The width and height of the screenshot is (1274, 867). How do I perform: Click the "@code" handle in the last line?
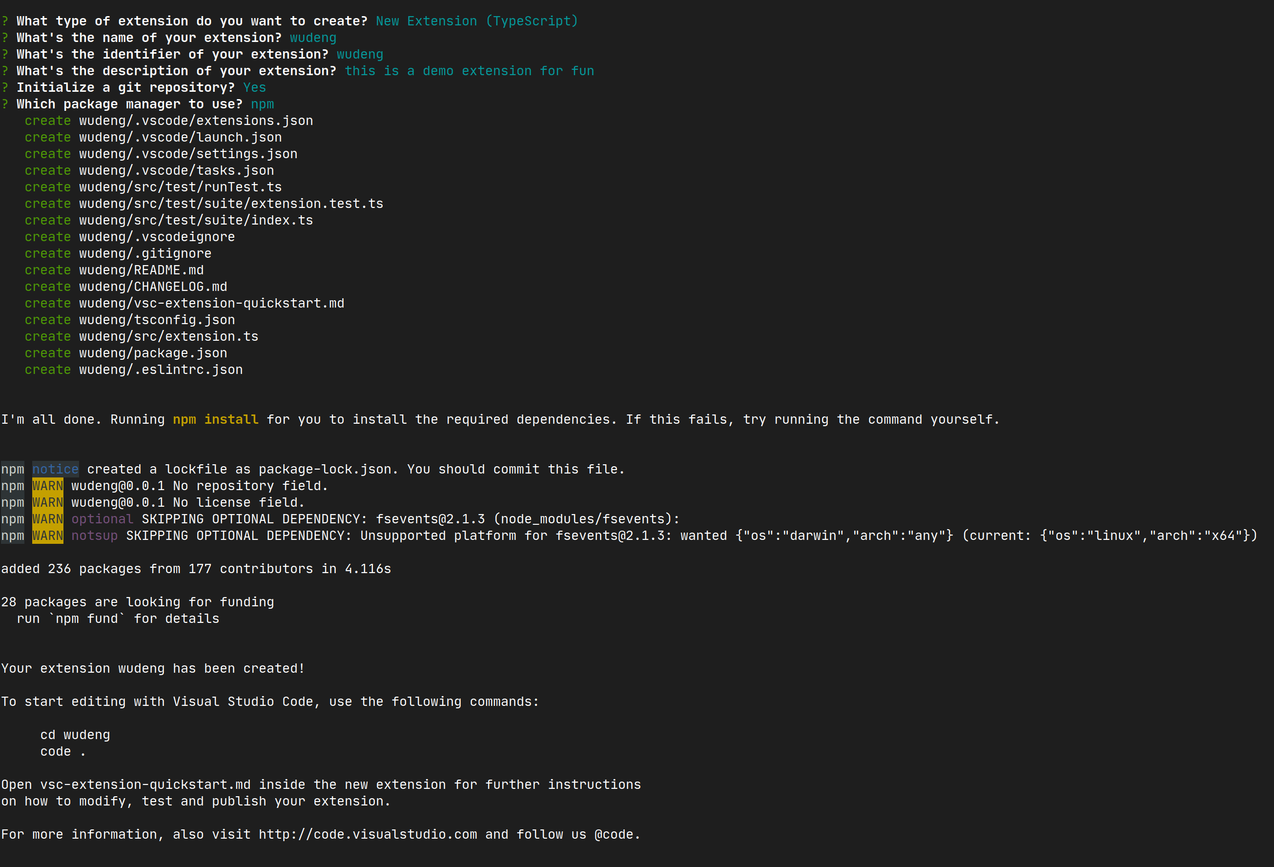pyautogui.click(x=614, y=835)
